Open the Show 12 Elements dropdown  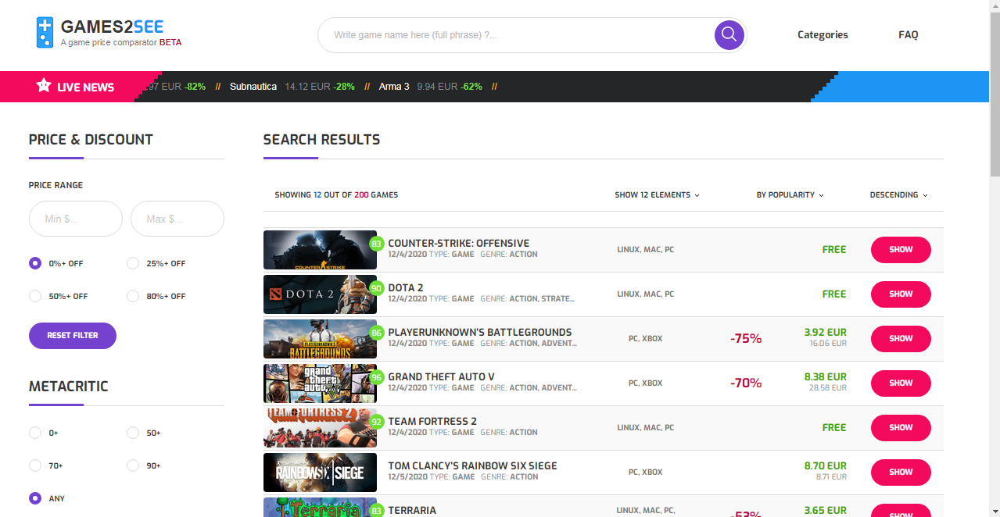[657, 195]
